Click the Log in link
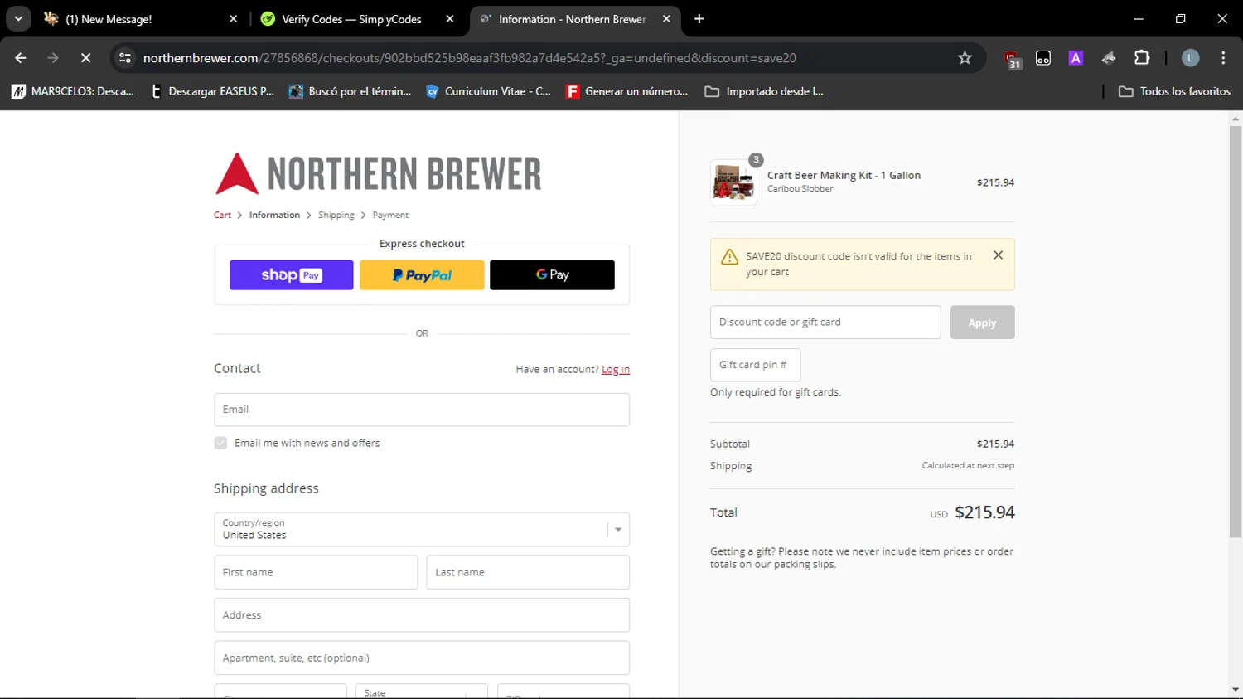This screenshot has height=699, width=1243. point(616,370)
